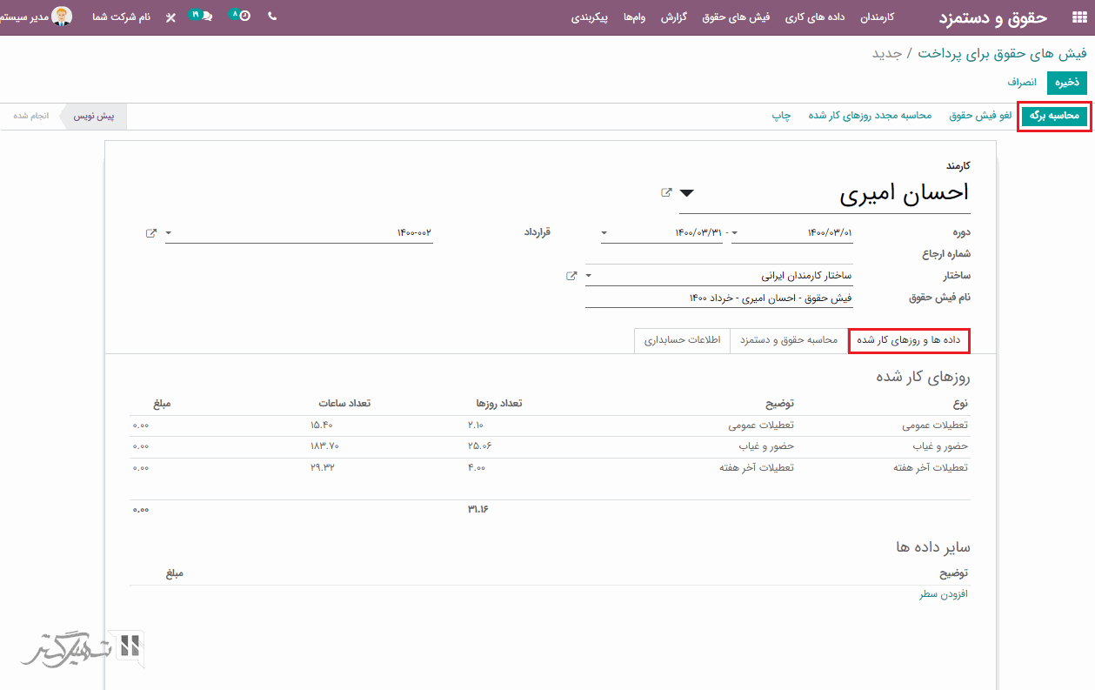Expand the contract field dropdown arrow
The width and height of the screenshot is (1095, 690).
(x=169, y=233)
